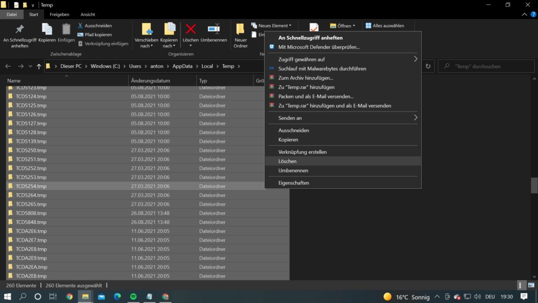Image resolution: width=538 pixels, height=303 pixels.
Task: Choose Kopieren in the context menu
Action: (343, 140)
